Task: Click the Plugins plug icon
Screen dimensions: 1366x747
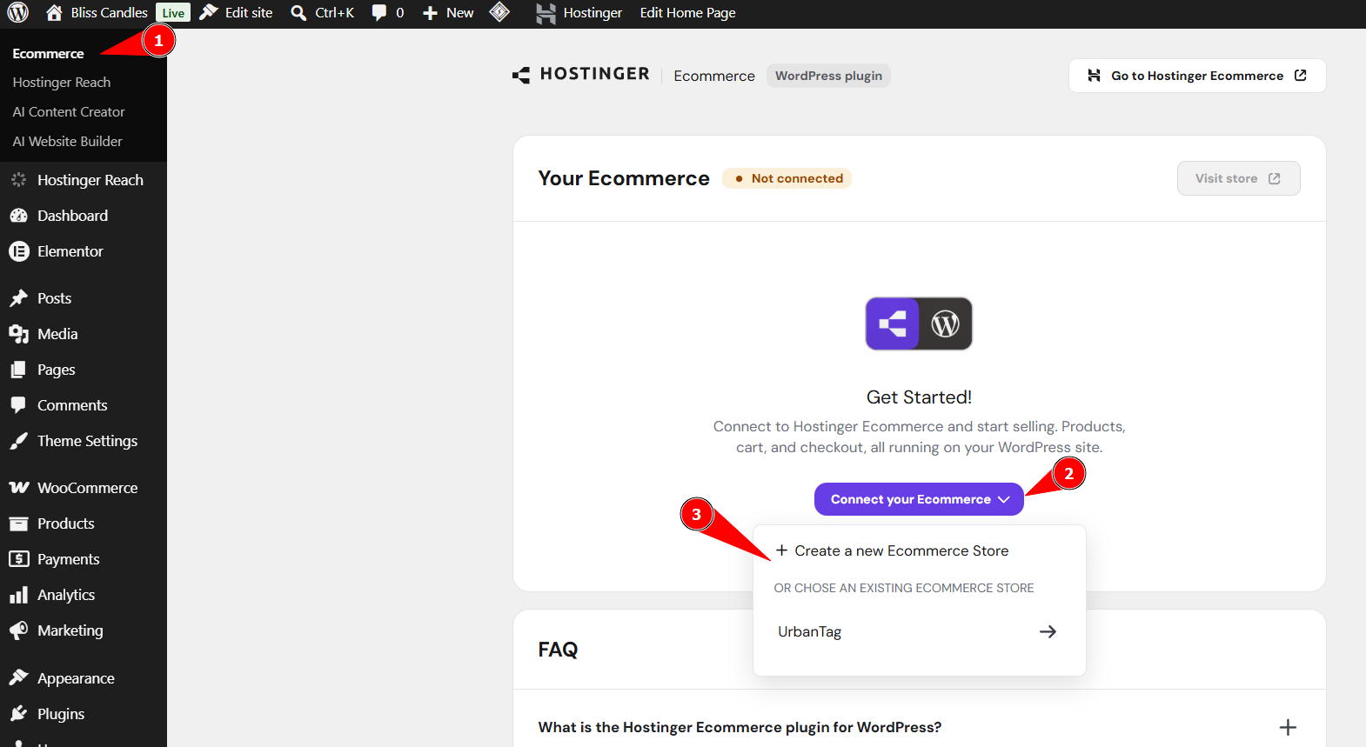Action: (18, 714)
